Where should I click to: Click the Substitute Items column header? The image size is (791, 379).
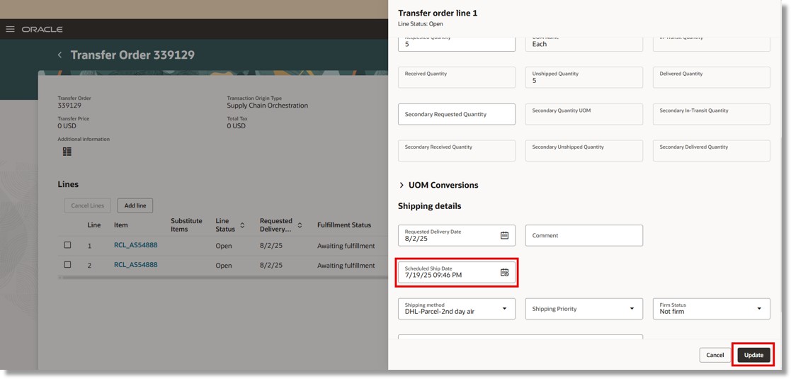pos(186,225)
